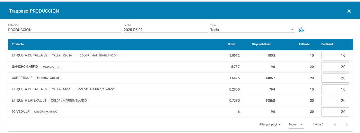Go to the previous page arrow
This screenshot has height=133, width=360.
pyautogui.click(x=335, y=124)
